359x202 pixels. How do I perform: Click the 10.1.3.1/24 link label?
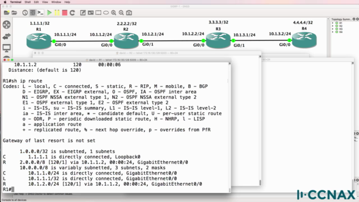[x=245, y=35]
